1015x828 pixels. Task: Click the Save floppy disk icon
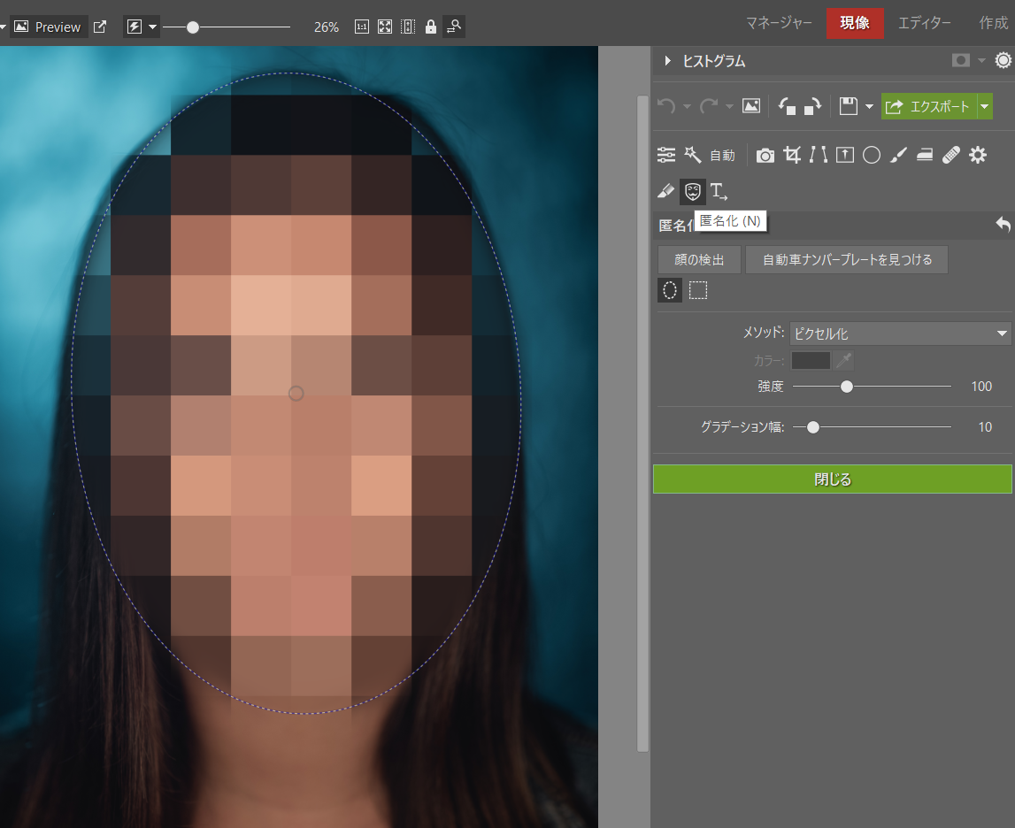pos(848,105)
